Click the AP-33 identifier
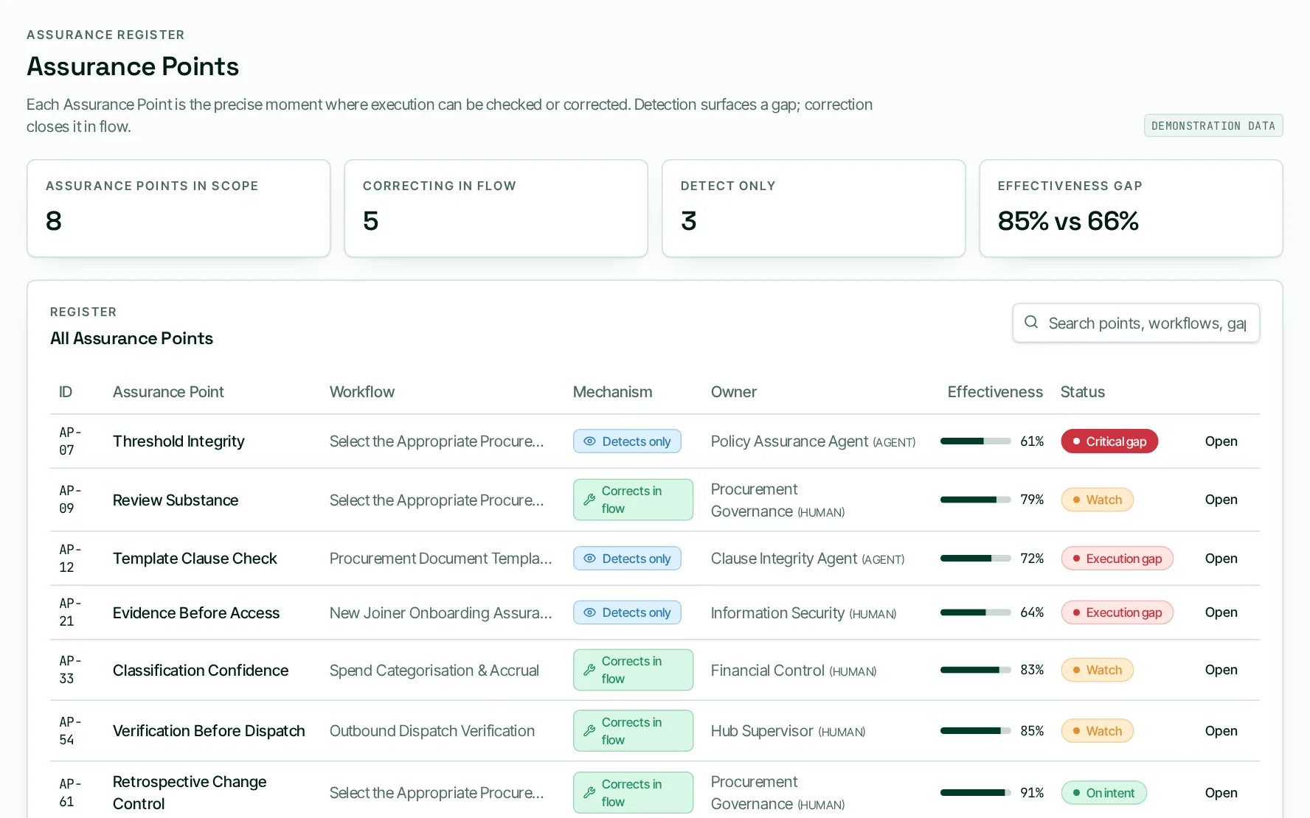Viewport: 1310px width, 818px height. pos(70,670)
